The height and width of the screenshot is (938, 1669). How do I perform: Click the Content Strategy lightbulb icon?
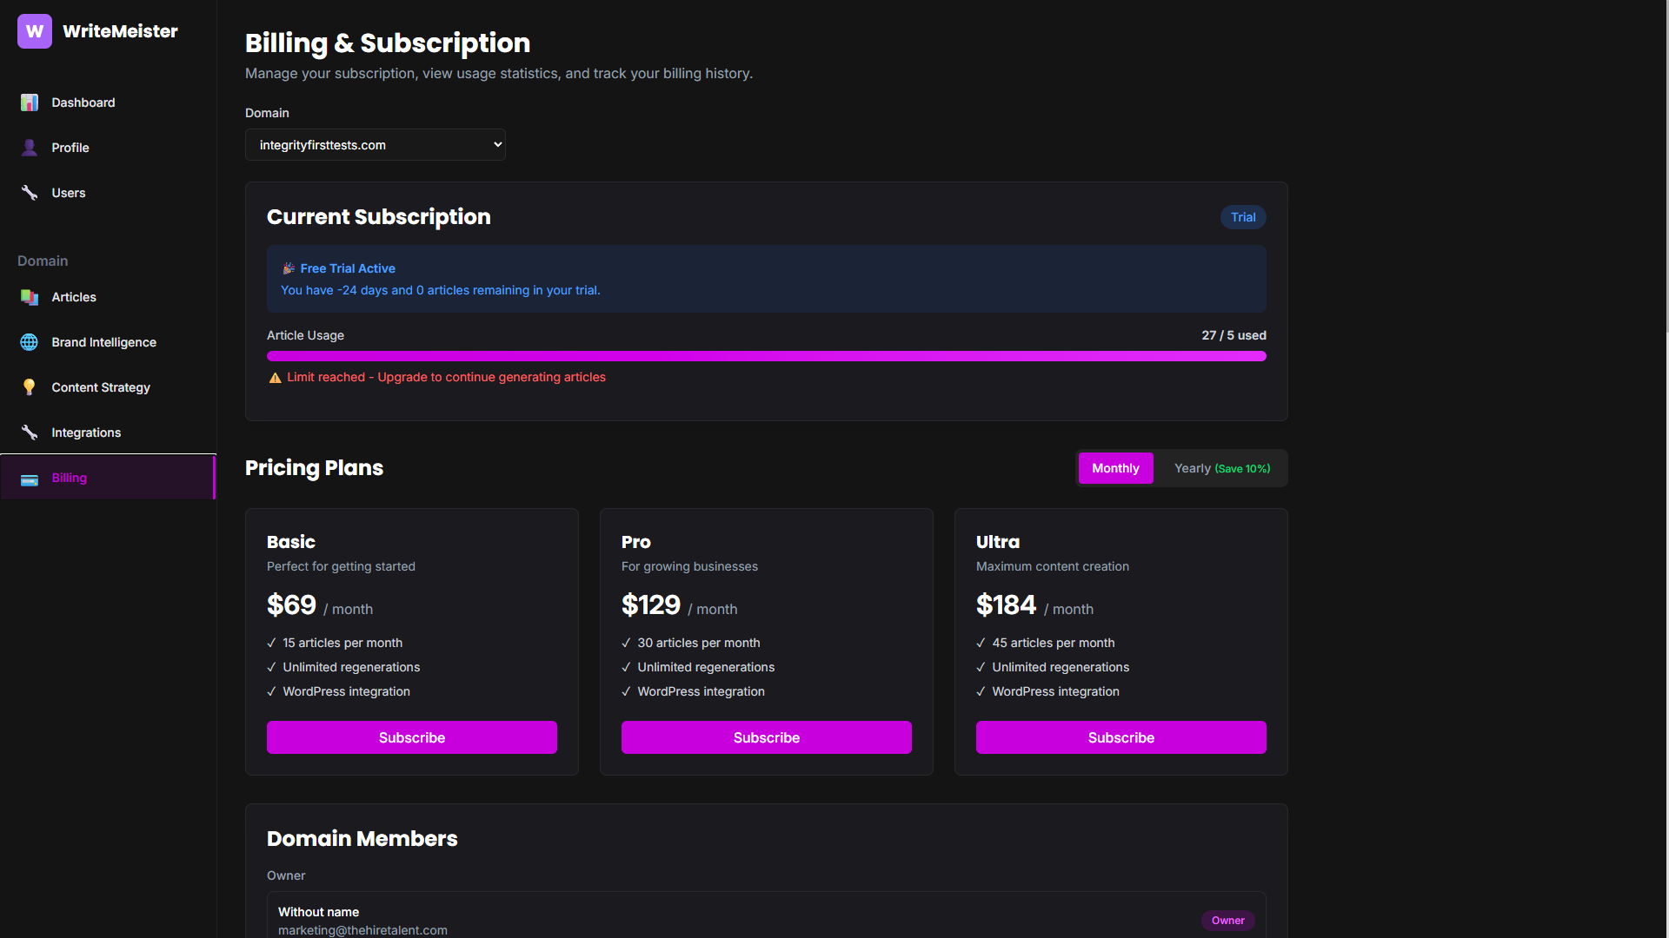pos(30,387)
